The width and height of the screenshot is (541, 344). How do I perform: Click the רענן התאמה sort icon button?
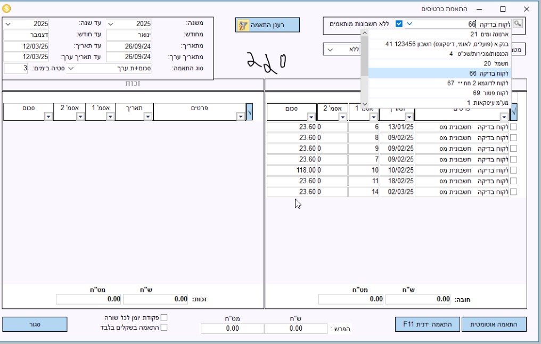(243, 25)
